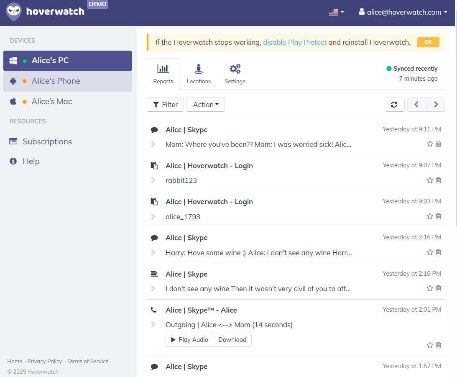This screenshot has width=457, height=377.
Task: Delete the rabbit123 login entry
Action: coord(438,180)
